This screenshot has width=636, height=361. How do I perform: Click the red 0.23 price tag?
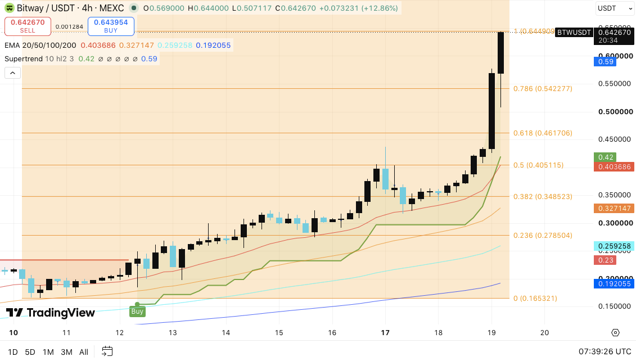605,260
